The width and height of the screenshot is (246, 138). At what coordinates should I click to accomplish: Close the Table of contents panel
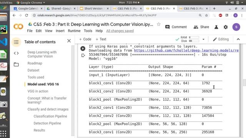tap(69, 41)
